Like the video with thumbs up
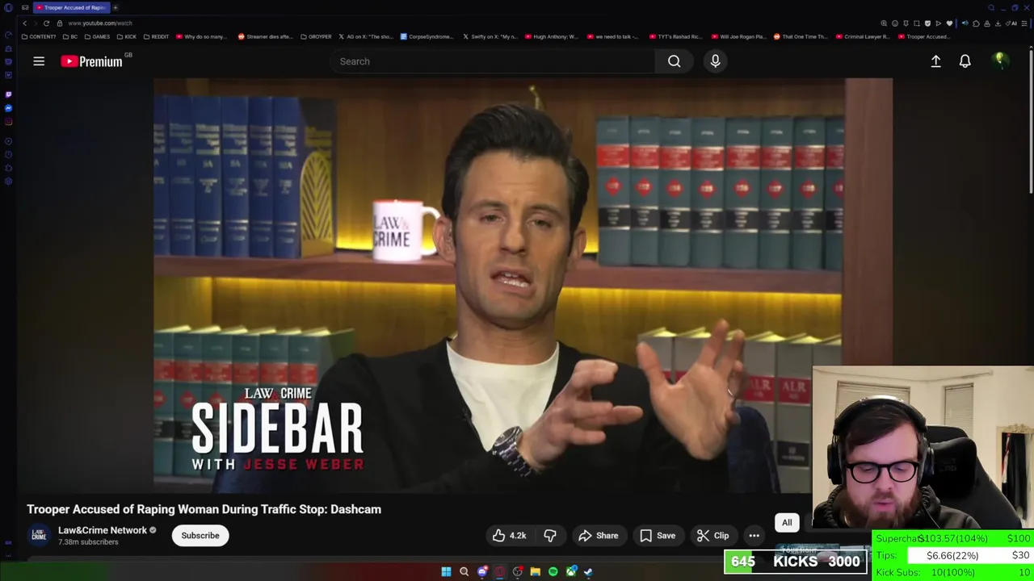 509,536
